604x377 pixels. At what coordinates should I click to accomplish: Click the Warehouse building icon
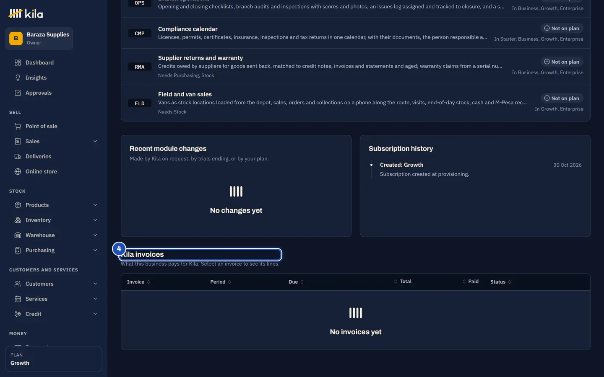[18, 235]
